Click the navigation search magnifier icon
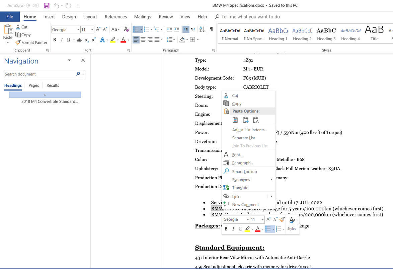 (x=78, y=74)
